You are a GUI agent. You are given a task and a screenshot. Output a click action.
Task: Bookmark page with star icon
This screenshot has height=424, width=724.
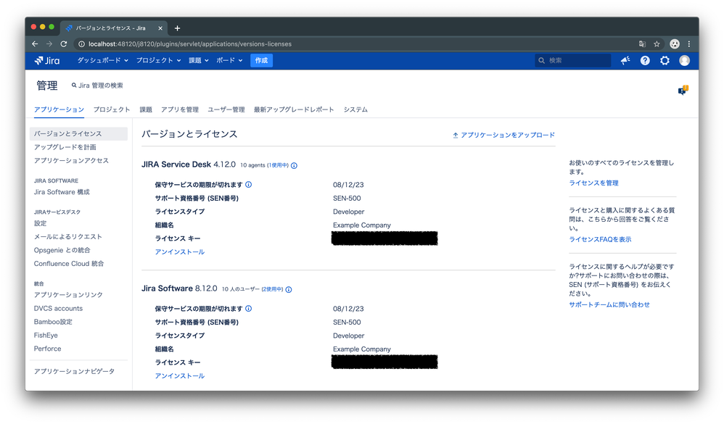click(657, 43)
